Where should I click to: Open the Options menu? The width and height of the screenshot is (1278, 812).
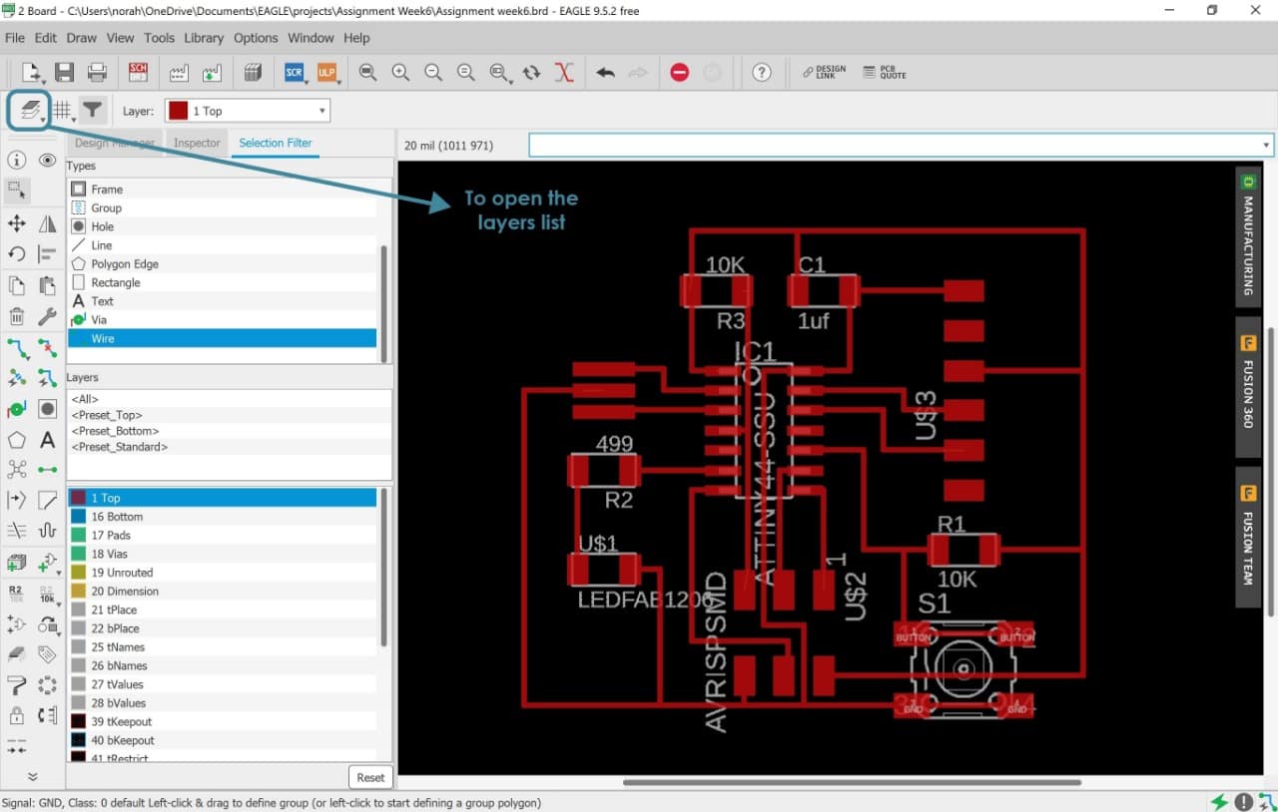tap(256, 38)
